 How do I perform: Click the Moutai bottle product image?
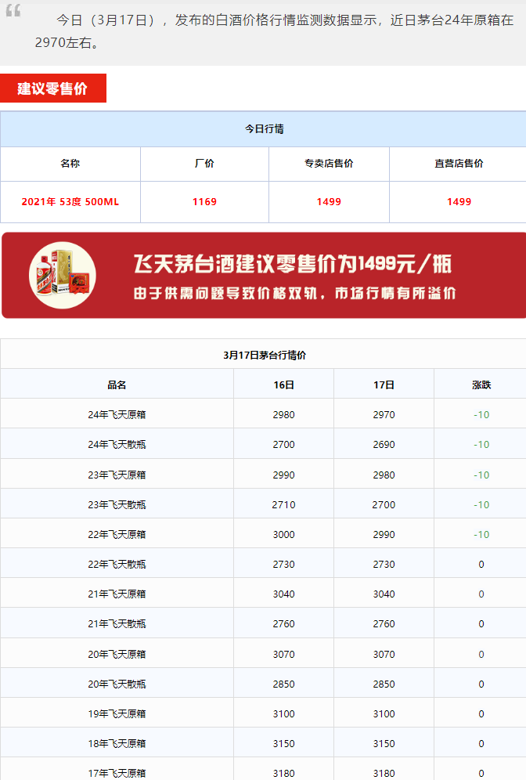(x=63, y=275)
